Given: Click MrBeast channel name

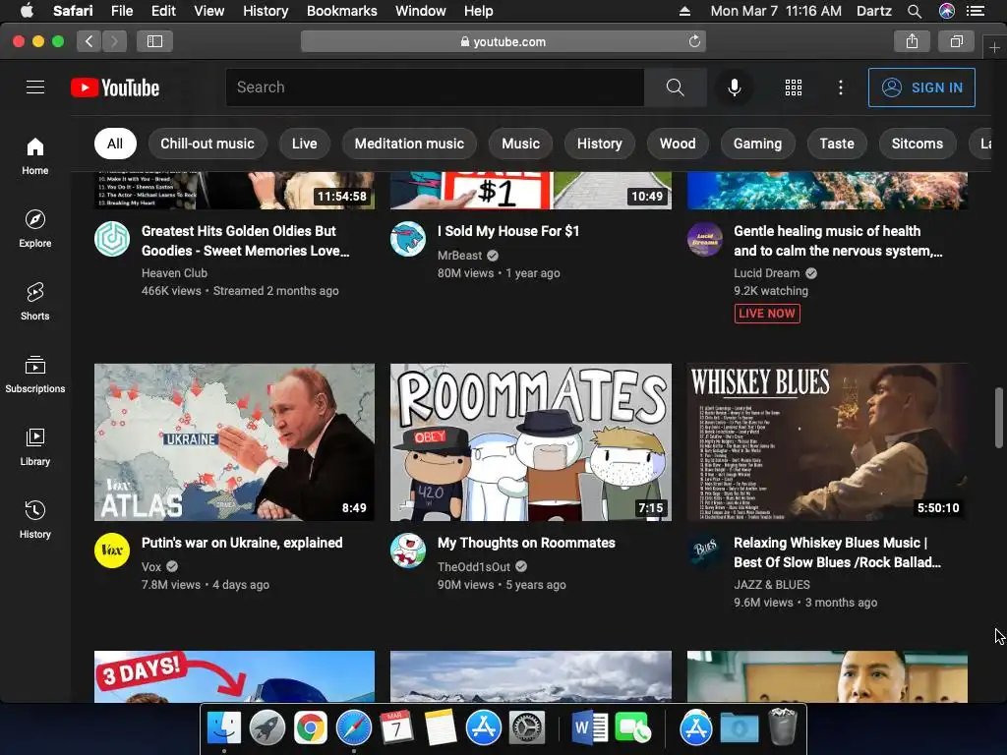Looking at the screenshot, I should click(459, 255).
